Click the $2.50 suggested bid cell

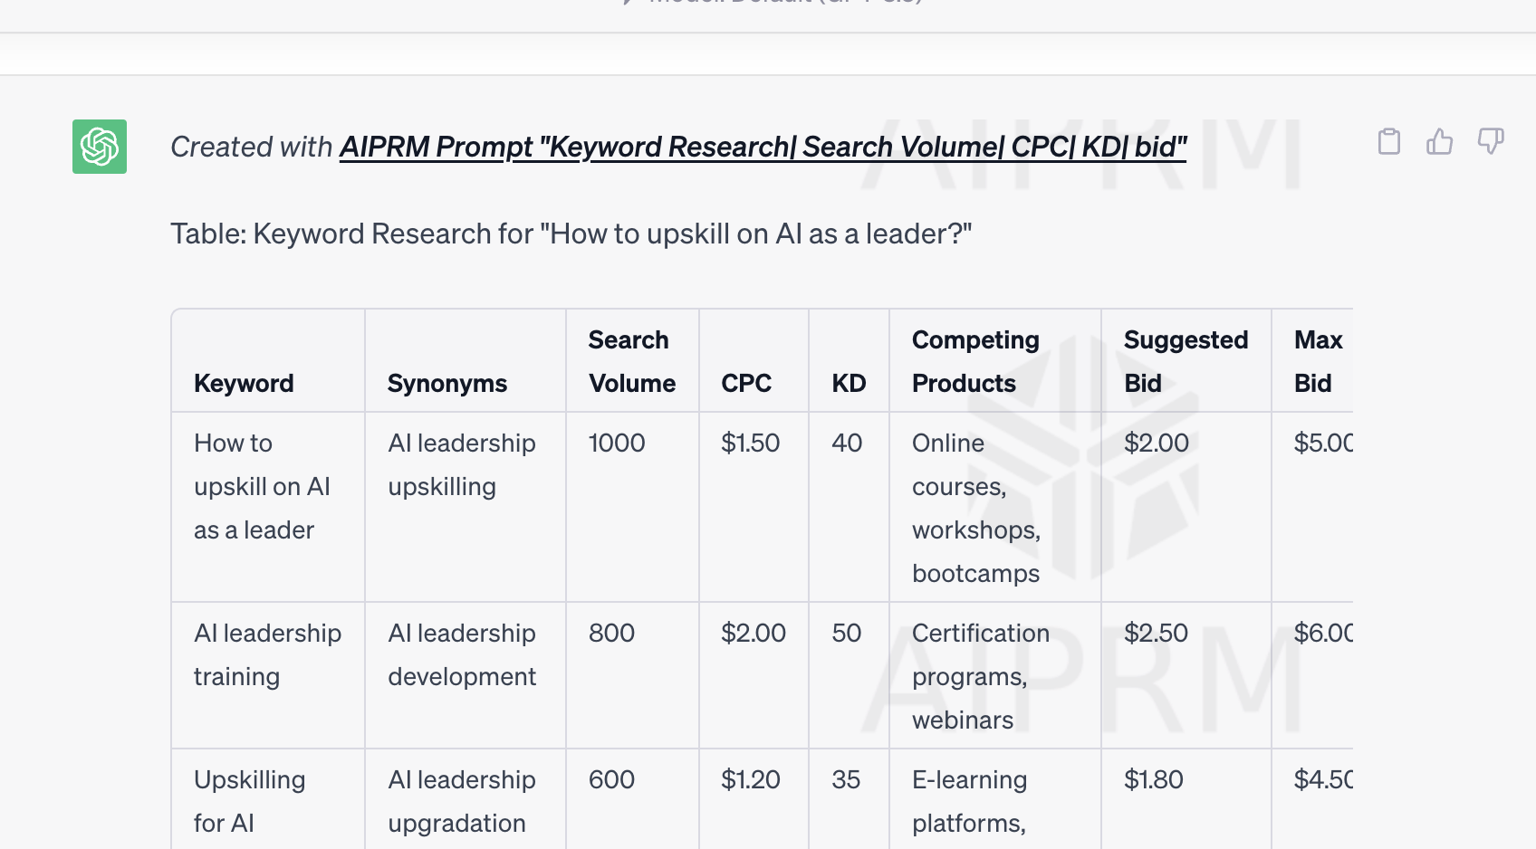[x=1156, y=633]
